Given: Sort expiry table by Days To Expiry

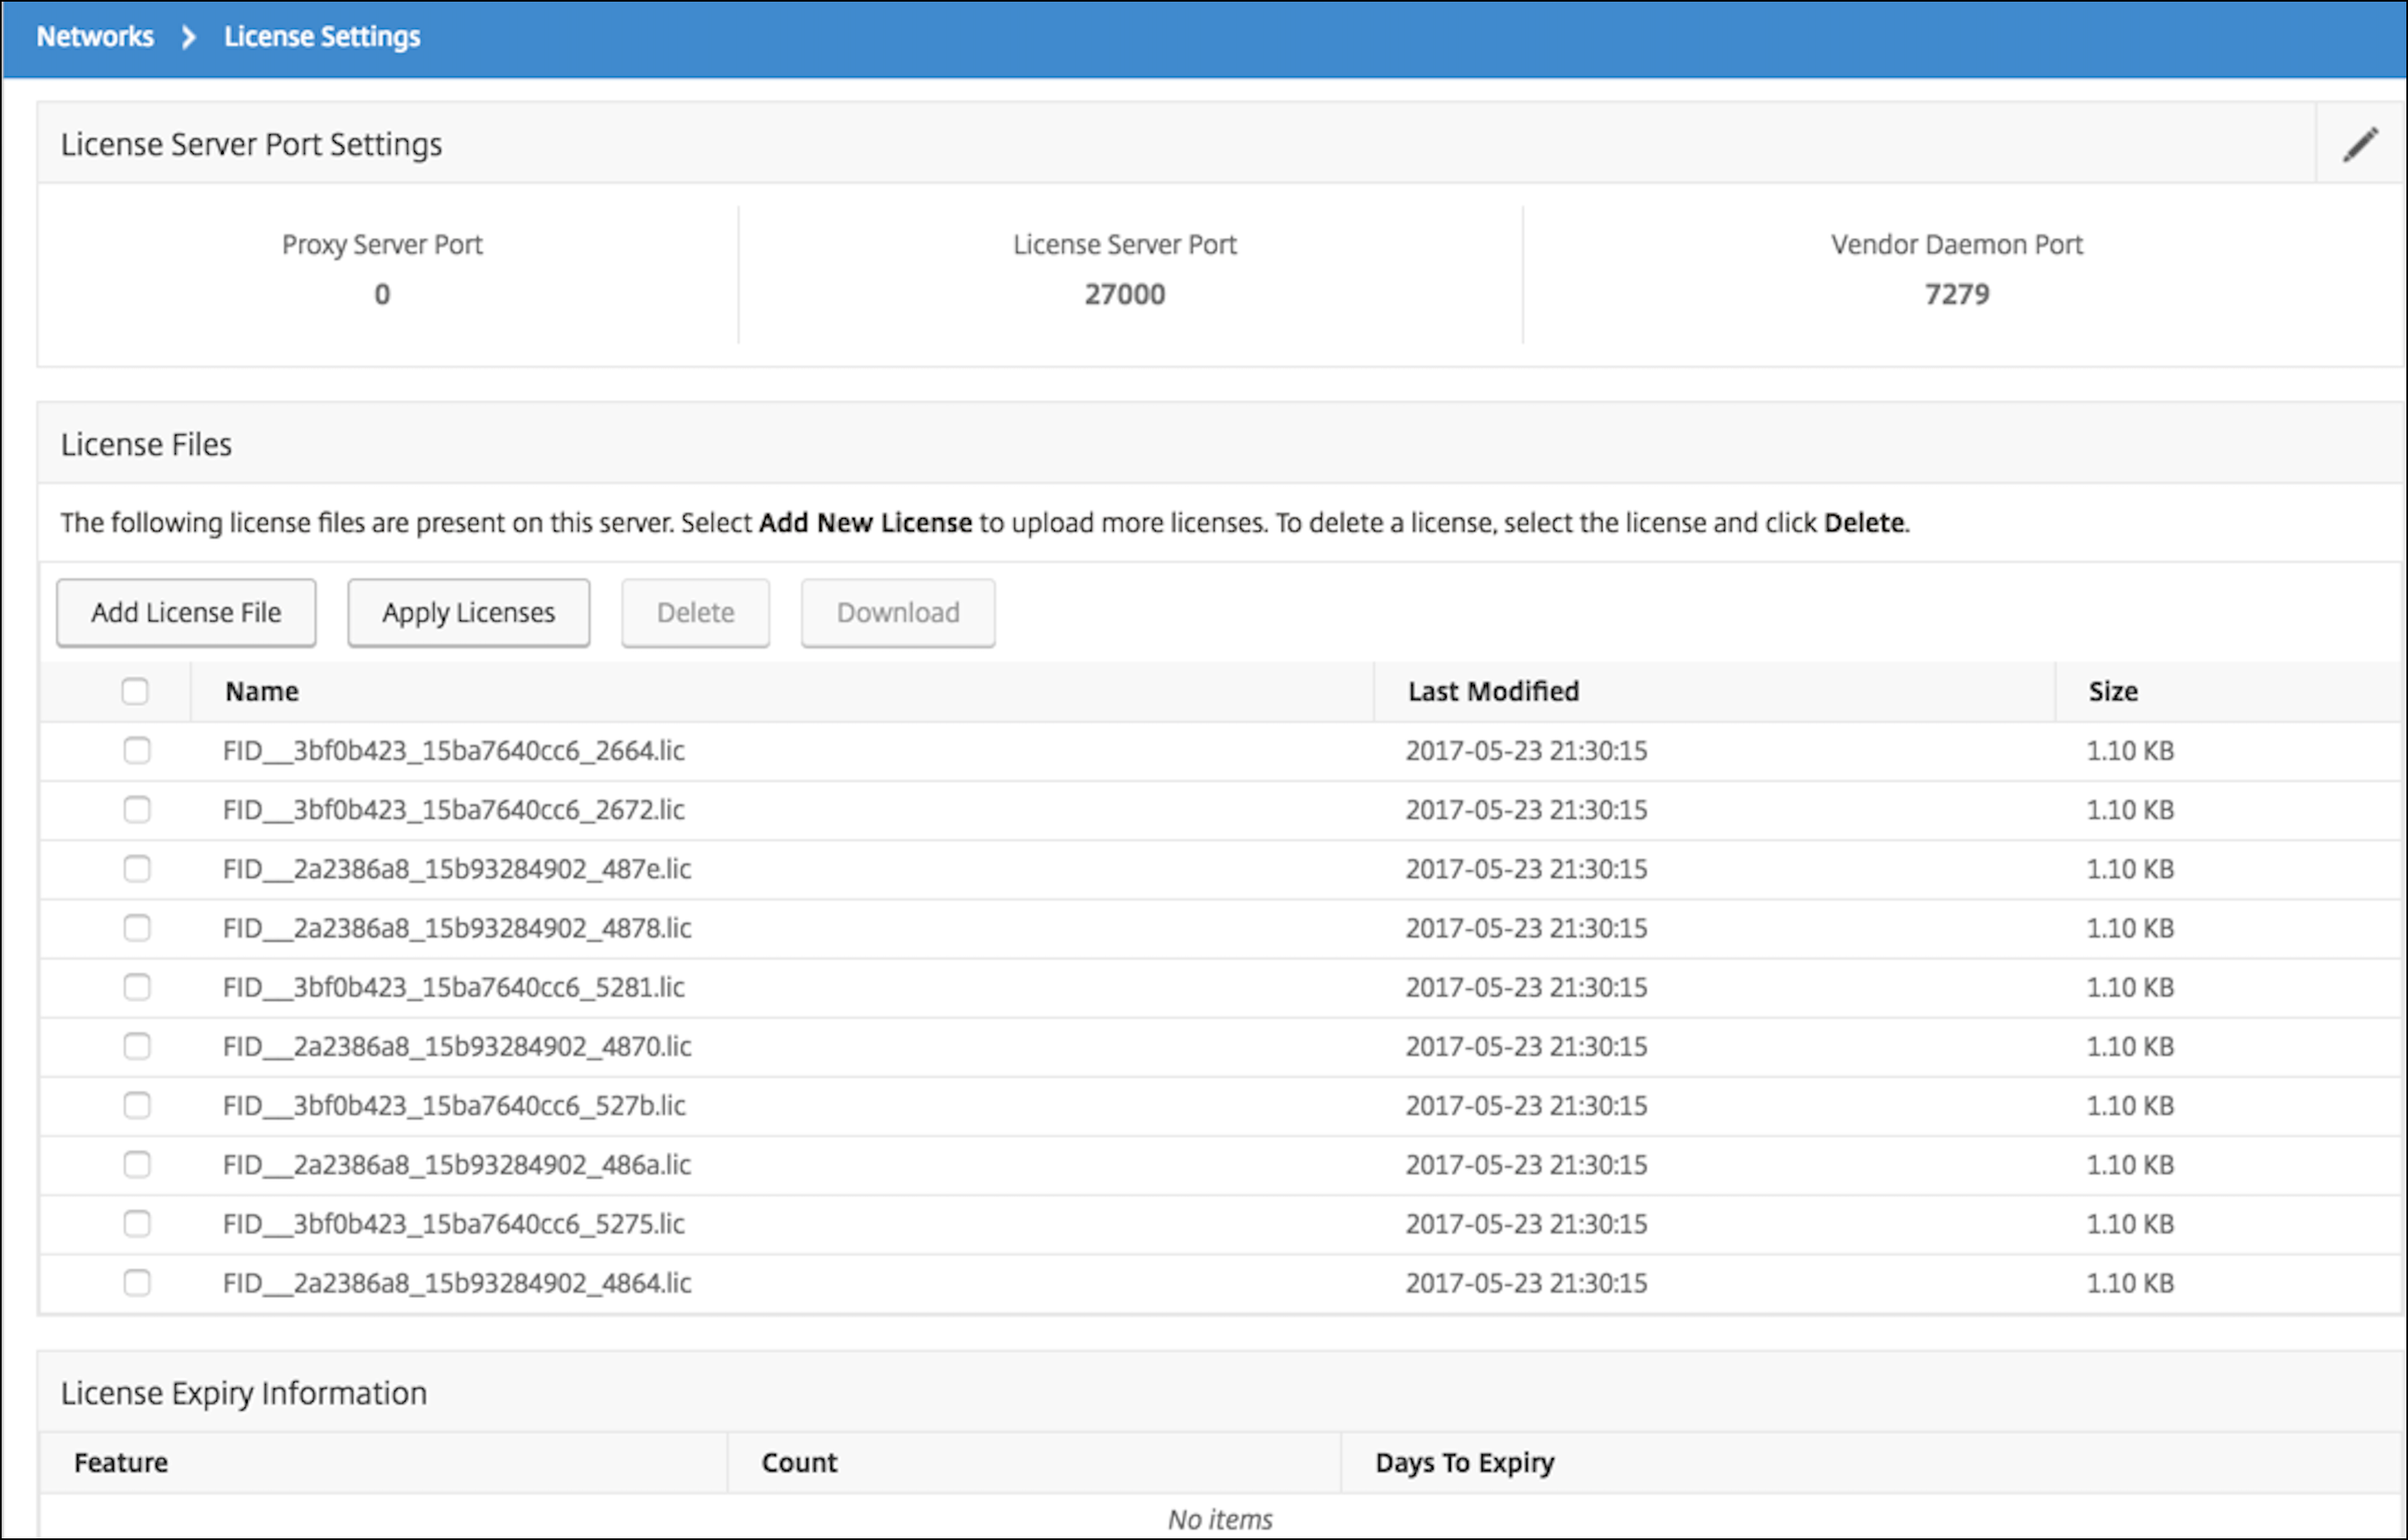Looking at the screenshot, I should coord(1464,1462).
